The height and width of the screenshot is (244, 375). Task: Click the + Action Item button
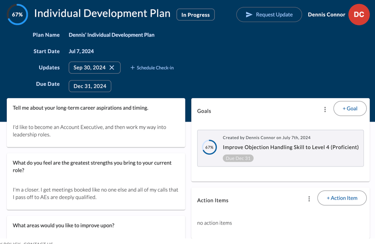pyautogui.click(x=342, y=198)
